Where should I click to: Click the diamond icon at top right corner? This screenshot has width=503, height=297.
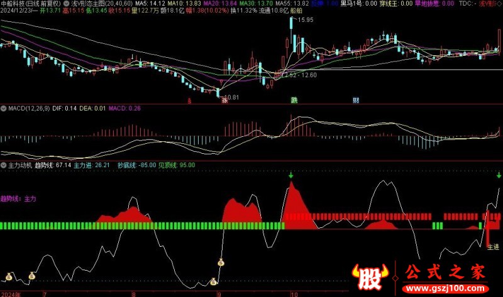click(499, 4)
